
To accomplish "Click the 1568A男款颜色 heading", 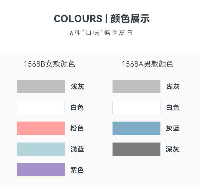I will (147, 64).
